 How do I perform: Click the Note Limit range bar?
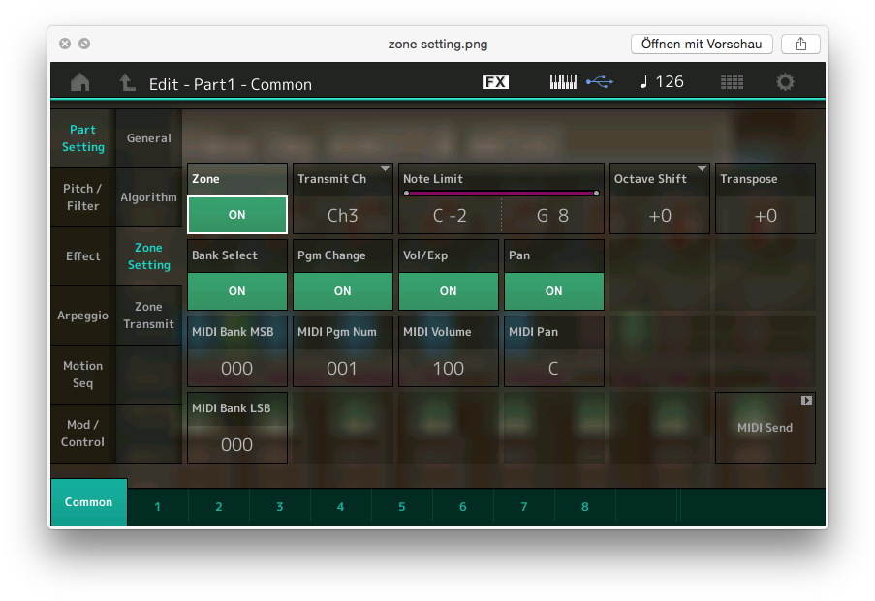click(x=501, y=194)
